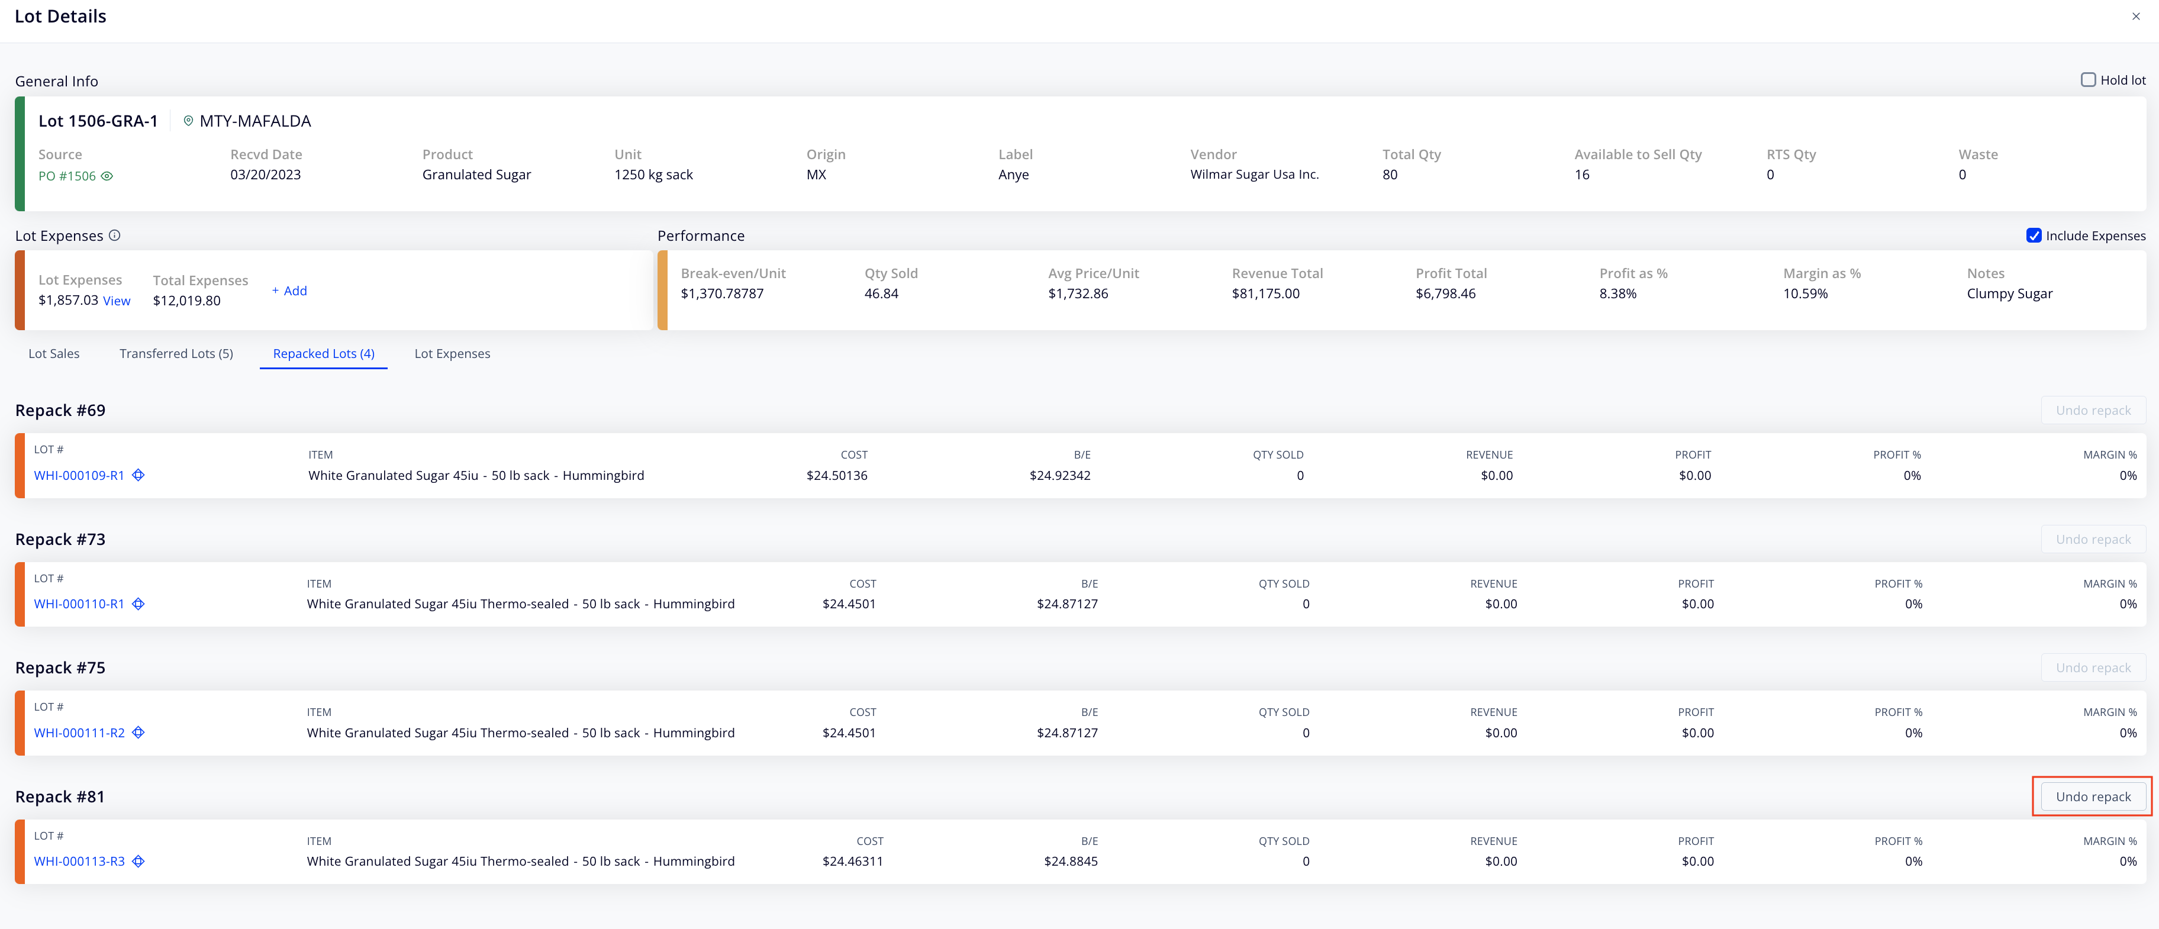
Task: Click the target icon beside lot WHI-000111-R2
Action: [139, 732]
